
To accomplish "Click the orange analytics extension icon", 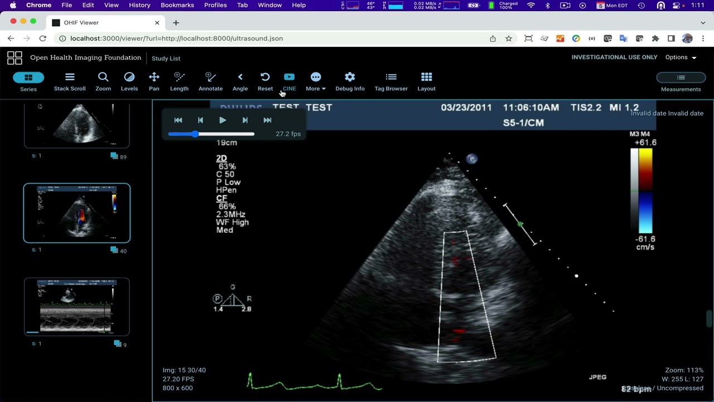I will pyautogui.click(x=560, y=39).
